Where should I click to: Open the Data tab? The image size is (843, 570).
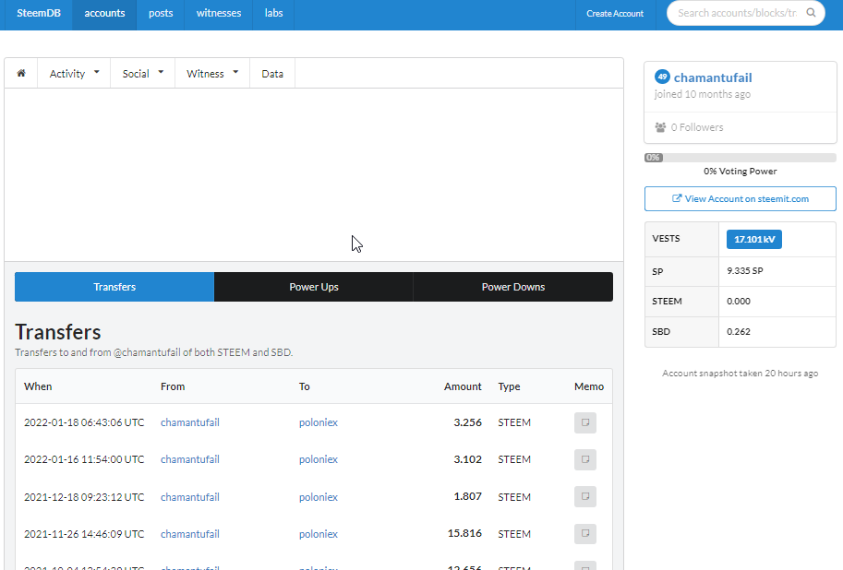(x=272, y=74)
